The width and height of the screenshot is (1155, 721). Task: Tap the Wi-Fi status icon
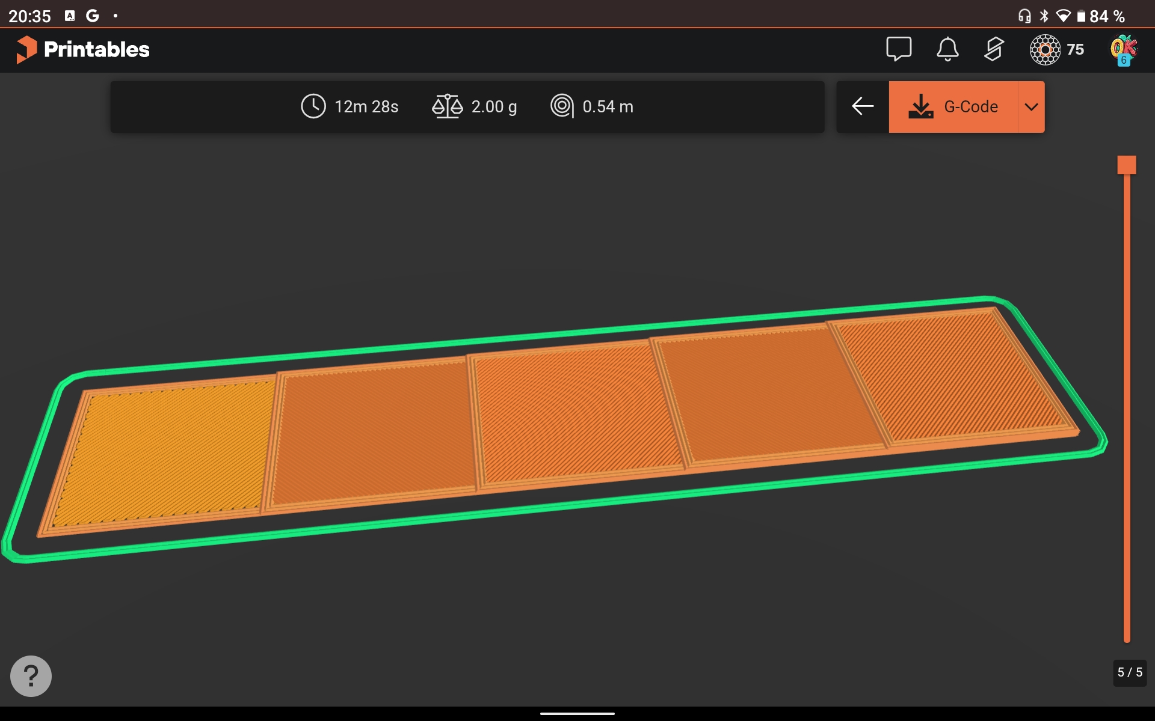pyautogui.click(x=1063, y=16)
